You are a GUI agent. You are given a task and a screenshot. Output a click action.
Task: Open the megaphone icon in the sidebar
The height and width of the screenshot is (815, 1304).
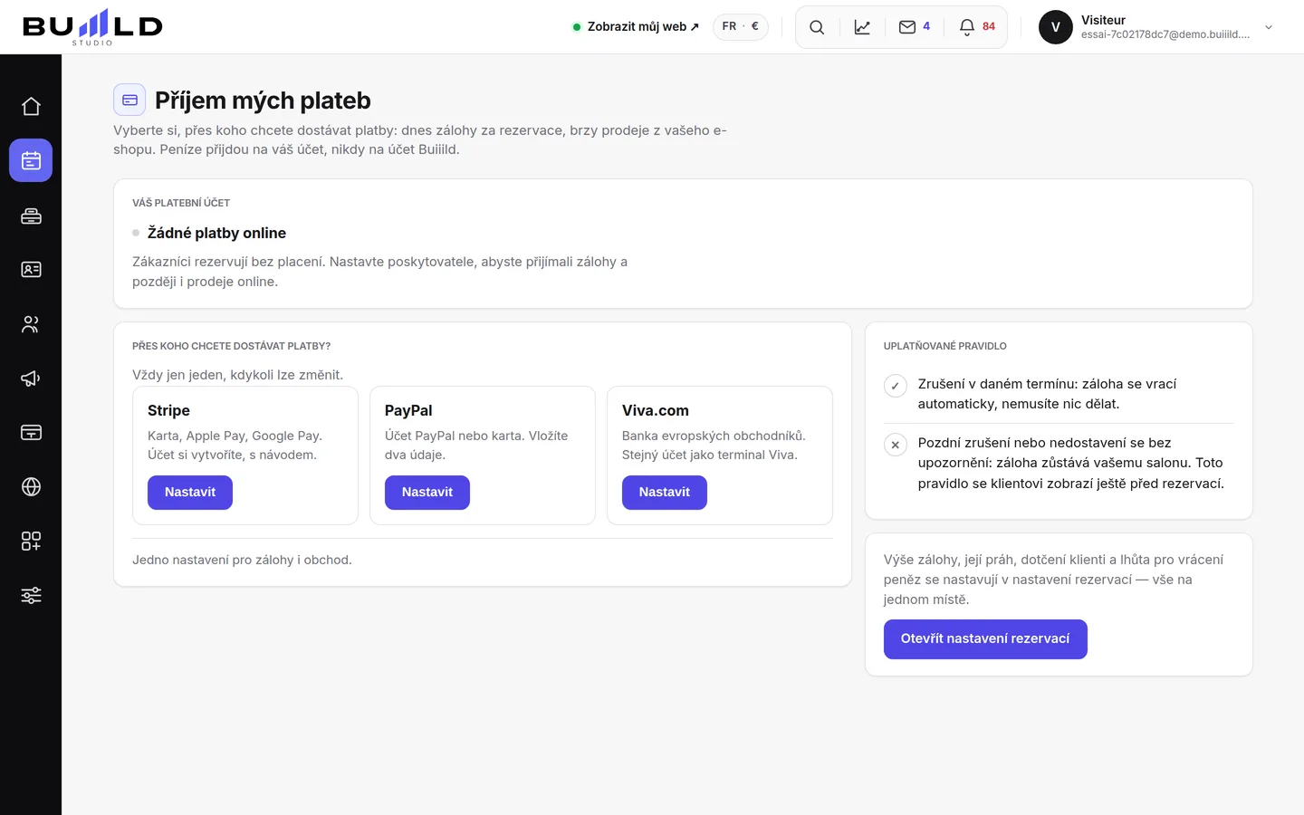click(x=31, y=379)
